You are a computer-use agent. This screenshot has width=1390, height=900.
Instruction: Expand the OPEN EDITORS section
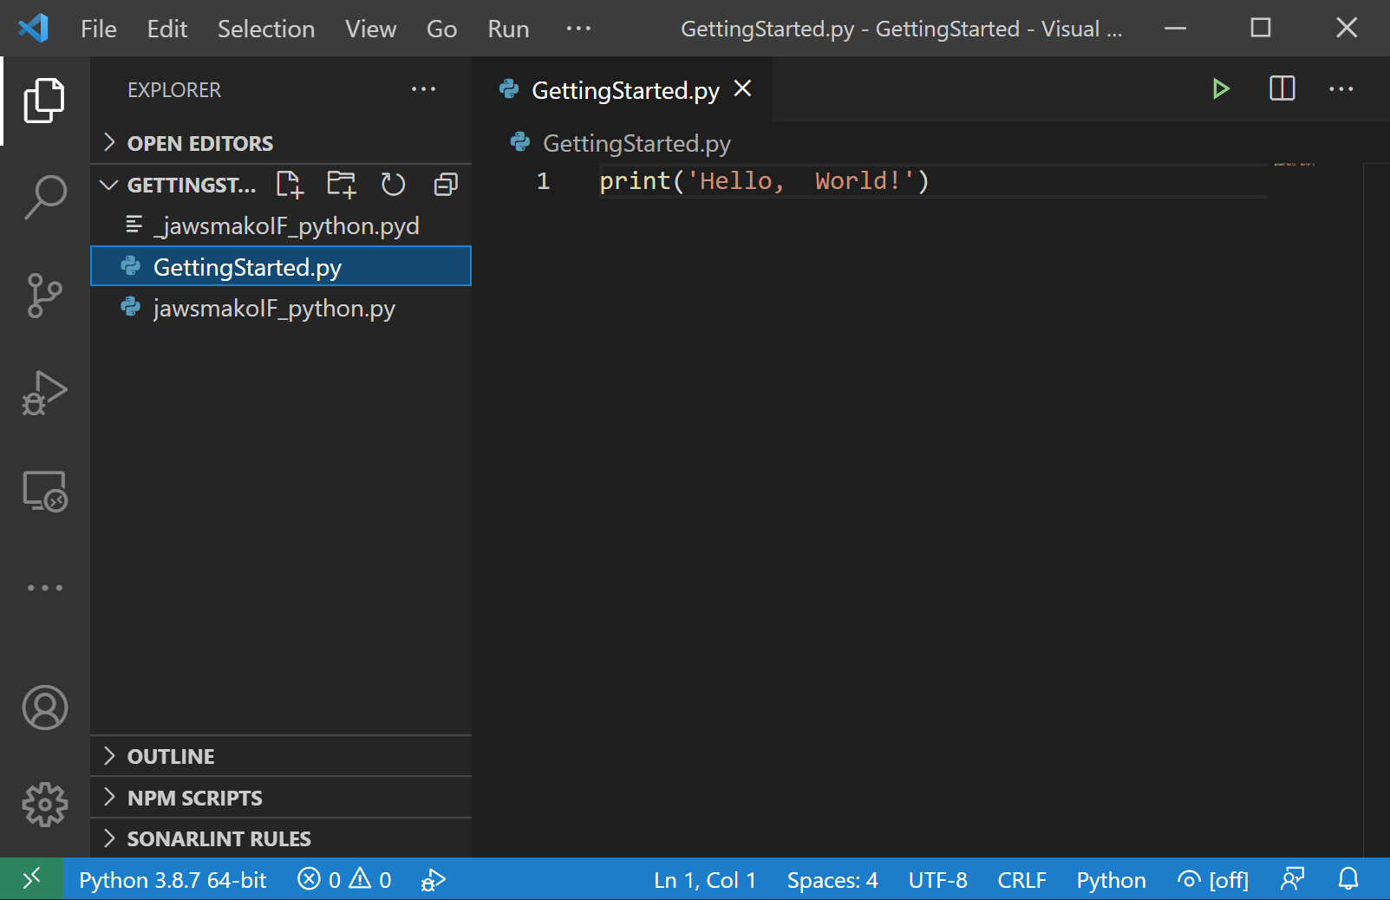click(199, 143)
